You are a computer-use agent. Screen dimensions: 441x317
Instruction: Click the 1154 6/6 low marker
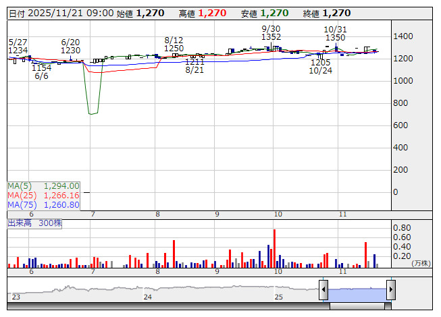[41, 71]
